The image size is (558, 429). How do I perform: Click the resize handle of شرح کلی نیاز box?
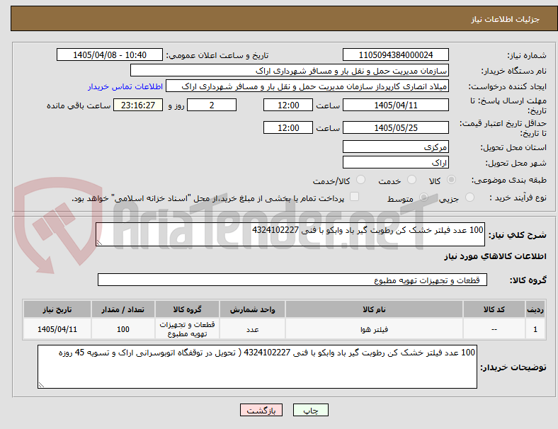(99, 243)
